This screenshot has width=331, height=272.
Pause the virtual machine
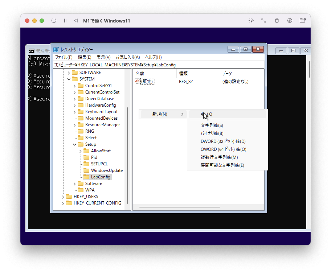coord(65,21)
